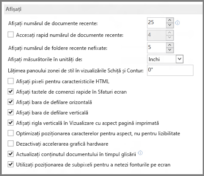
Task: Click label Afișați măsurătorile în unități de
Action: click(45, 59)
